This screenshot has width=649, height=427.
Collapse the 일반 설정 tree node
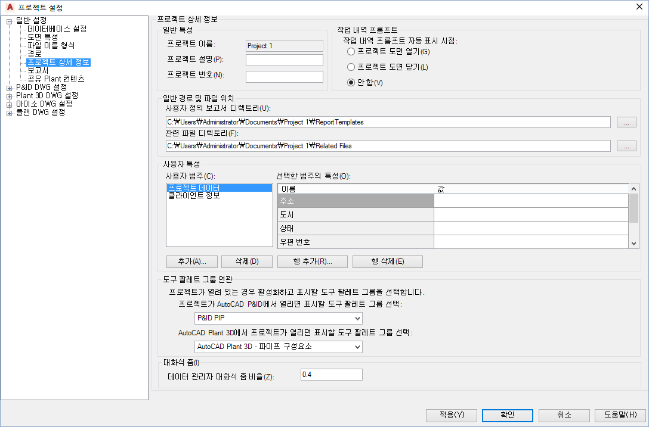(9, 21)
